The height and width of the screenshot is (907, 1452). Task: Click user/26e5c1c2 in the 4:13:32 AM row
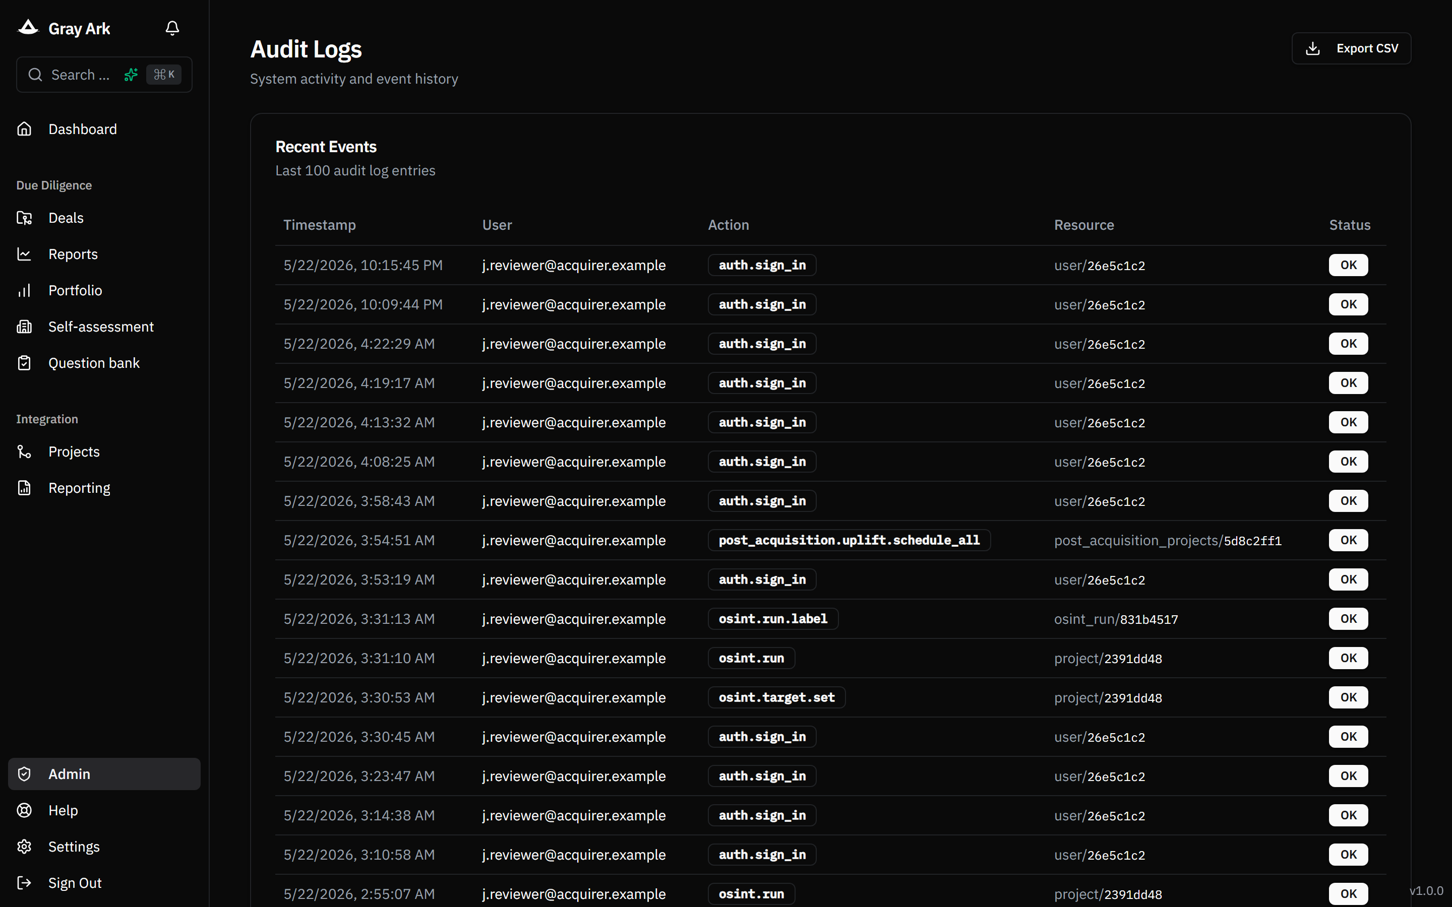1099,422
